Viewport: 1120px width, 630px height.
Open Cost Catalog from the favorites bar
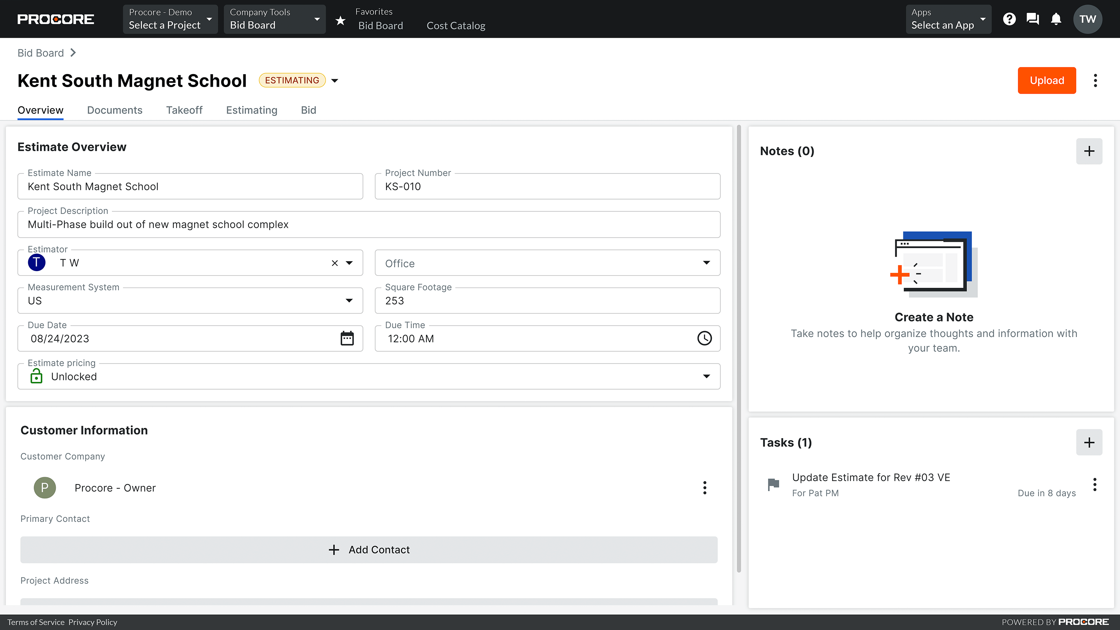tap(456, 25)
